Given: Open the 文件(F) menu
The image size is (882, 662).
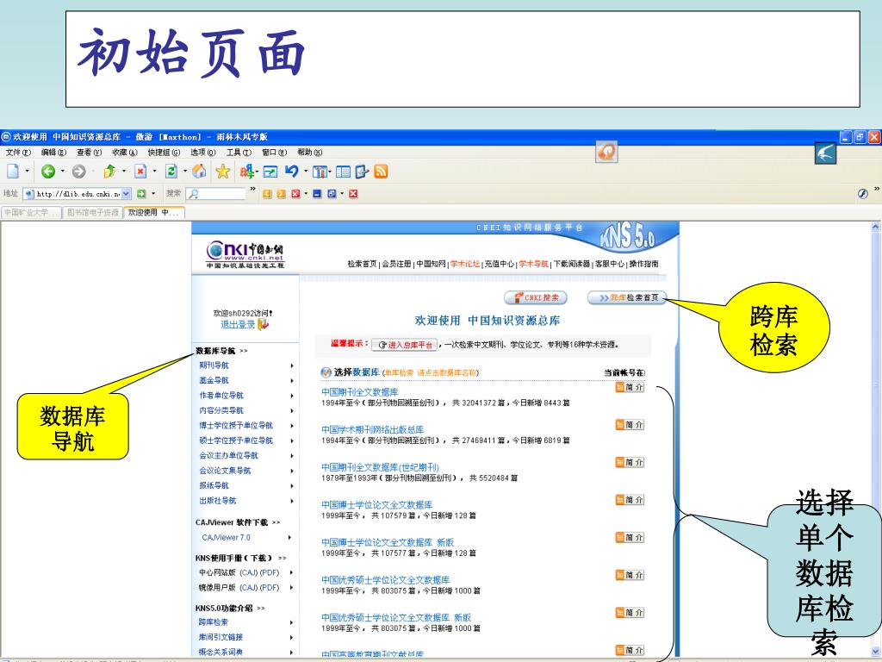Looking at the screenshot, I should pos(19,153).
